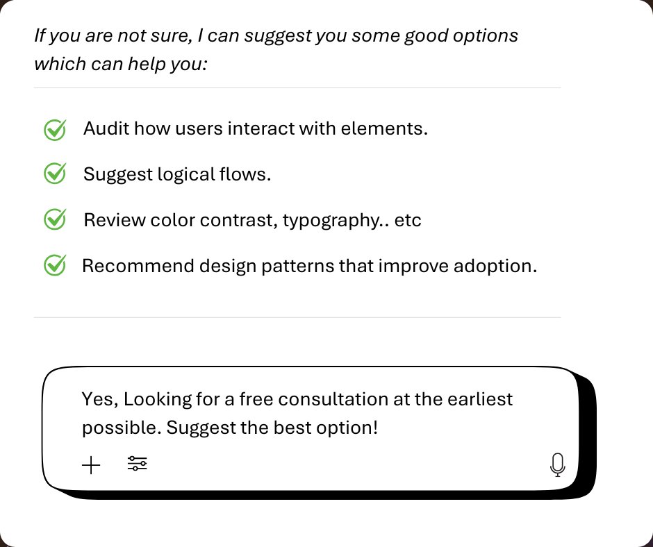Select the "Audit how users interact with elements" option

pyautogui.click(x=255, y=128)
